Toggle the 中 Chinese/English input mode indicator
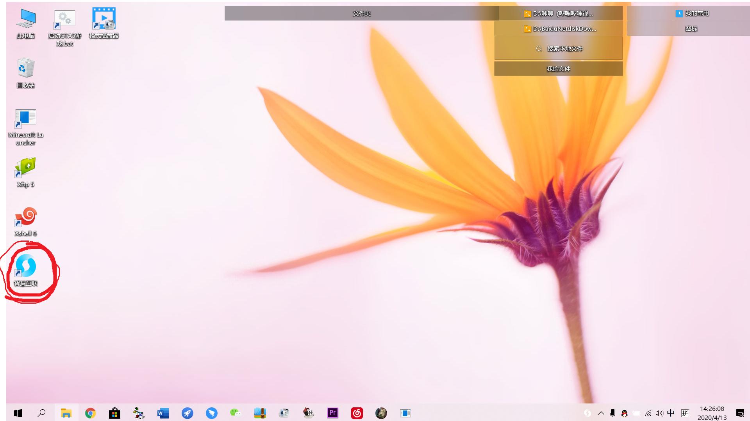The image size is (750, 421). (x=671, y=413)
